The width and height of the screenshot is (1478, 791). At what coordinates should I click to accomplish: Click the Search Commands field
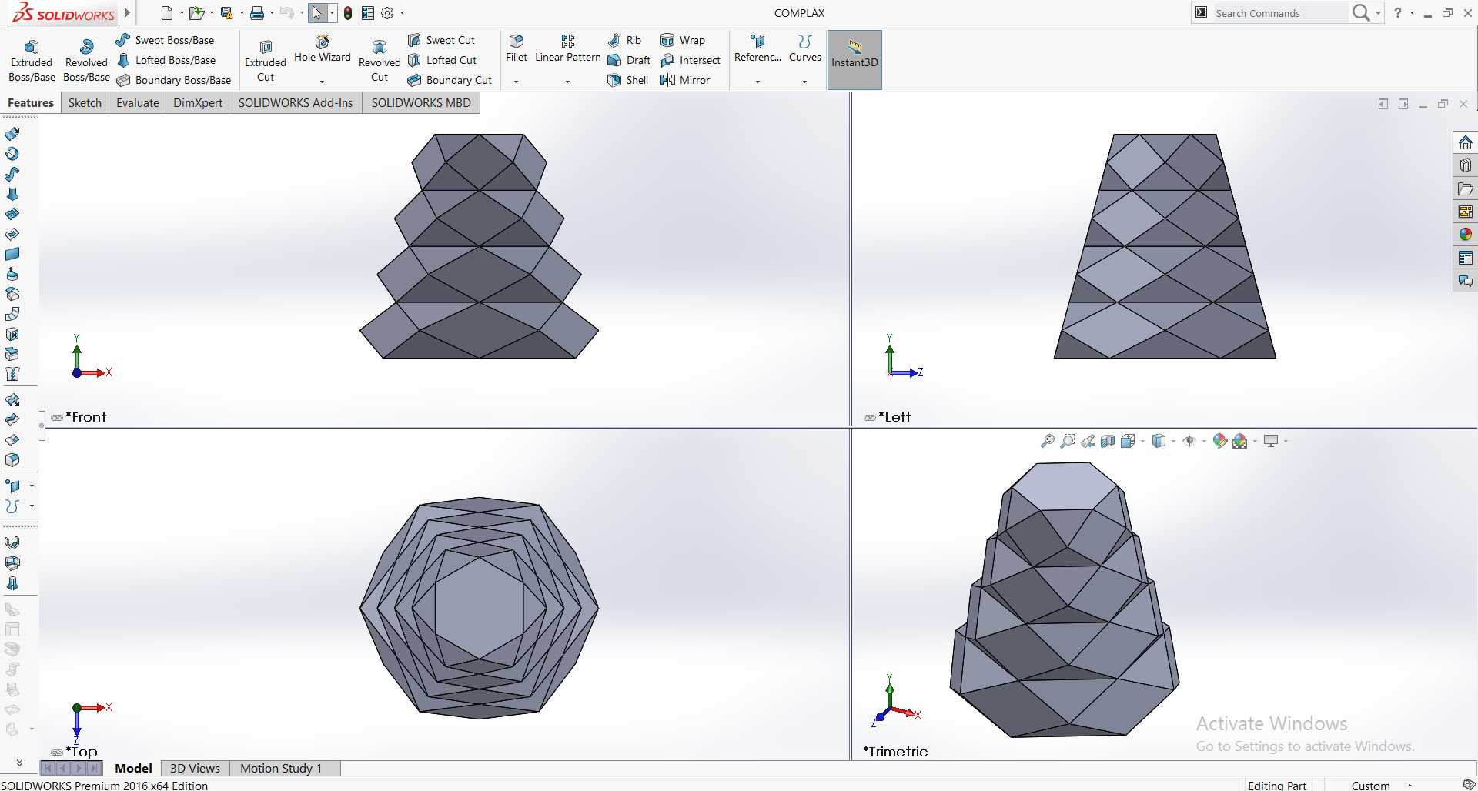[1279, 13]
